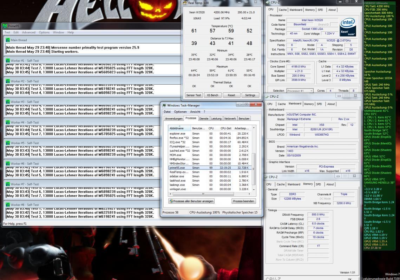Switch to Netzwerk tab in Task-Manager

[230, 119]
